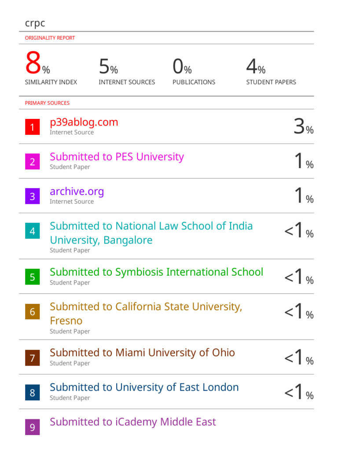Screen dimensions: 338x451
Task: Click the violet source number 9 badge
Action: coord(32,427)
